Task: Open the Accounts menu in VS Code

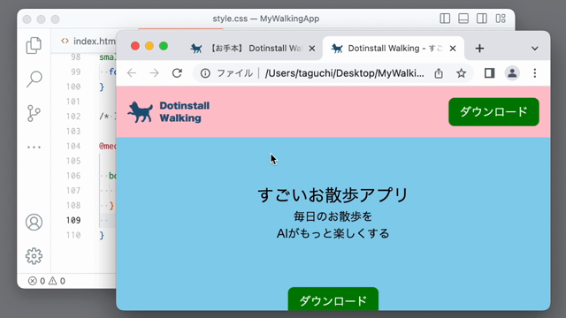Action: point(34,222)
